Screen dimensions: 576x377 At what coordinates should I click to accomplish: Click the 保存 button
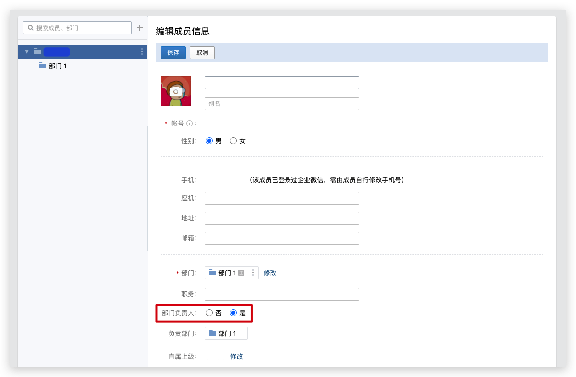(173, 53)
